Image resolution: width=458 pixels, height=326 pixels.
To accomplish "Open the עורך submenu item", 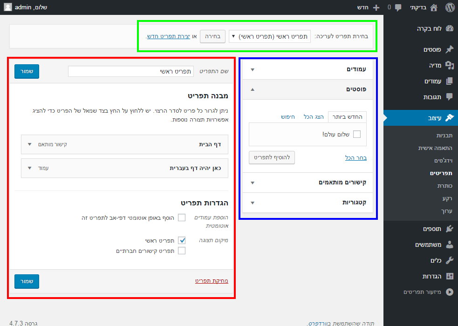I will coord(447,211).
